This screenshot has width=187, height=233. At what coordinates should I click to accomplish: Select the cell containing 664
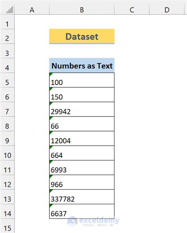[82, 153]
